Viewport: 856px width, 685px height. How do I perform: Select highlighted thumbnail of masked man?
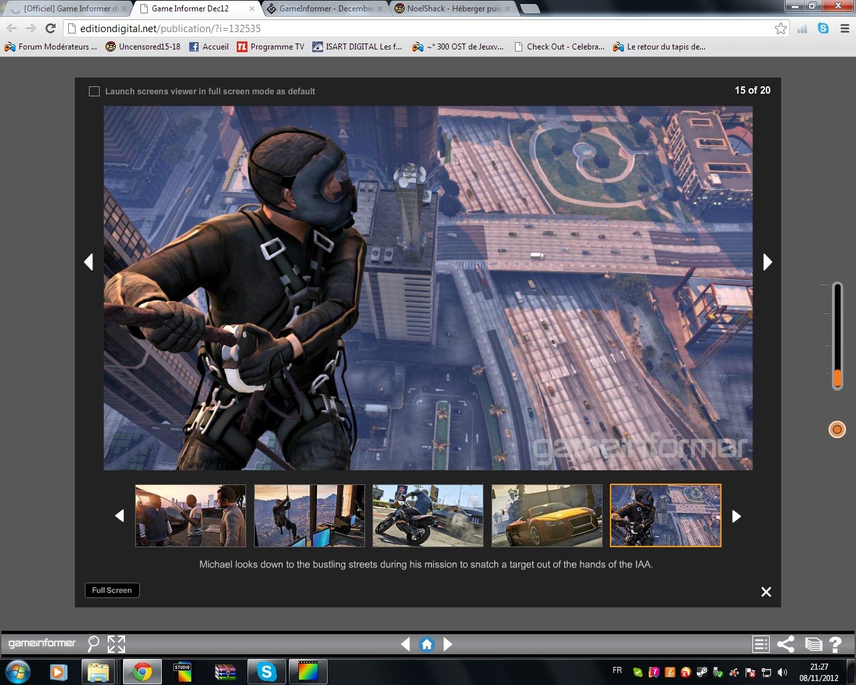coord(666,516)
